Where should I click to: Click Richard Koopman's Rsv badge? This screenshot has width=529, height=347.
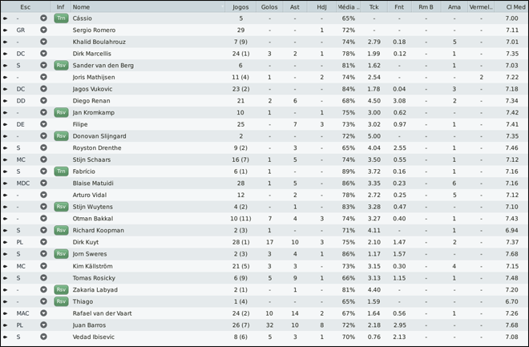pos(60,230)
